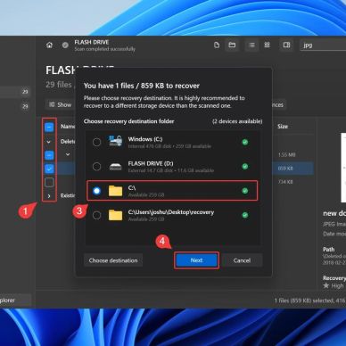Toggle the preview pane icon
The height and width of the screenshot is (346, 346).
tap(286, 45)
